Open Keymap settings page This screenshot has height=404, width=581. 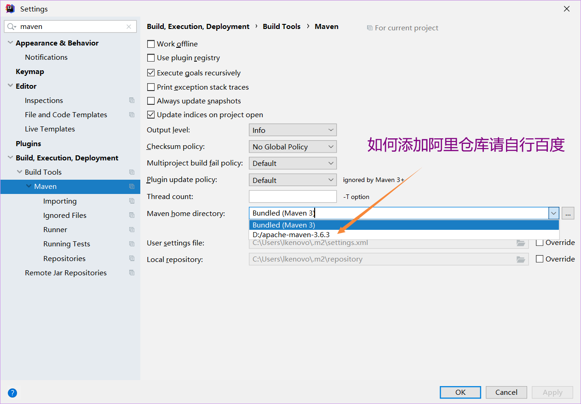[30, 72]
